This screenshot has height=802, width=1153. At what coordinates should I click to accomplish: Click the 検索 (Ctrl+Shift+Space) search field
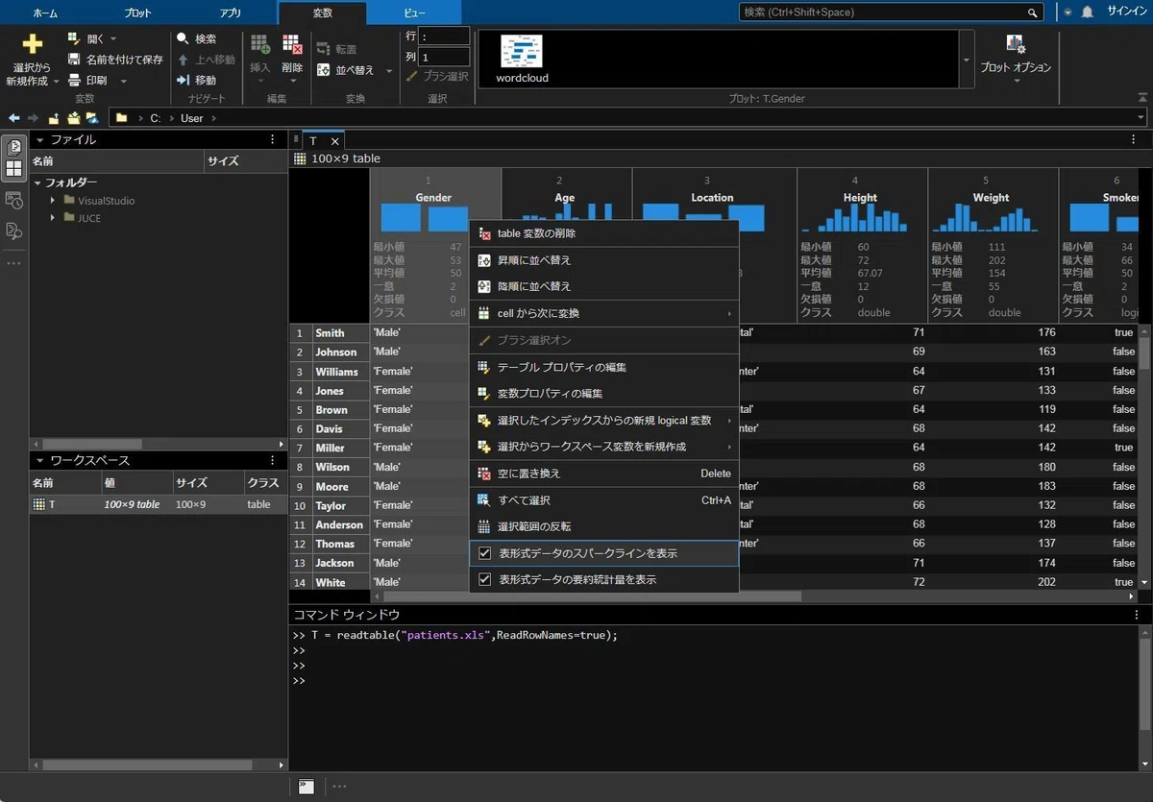tap(892, 12)
